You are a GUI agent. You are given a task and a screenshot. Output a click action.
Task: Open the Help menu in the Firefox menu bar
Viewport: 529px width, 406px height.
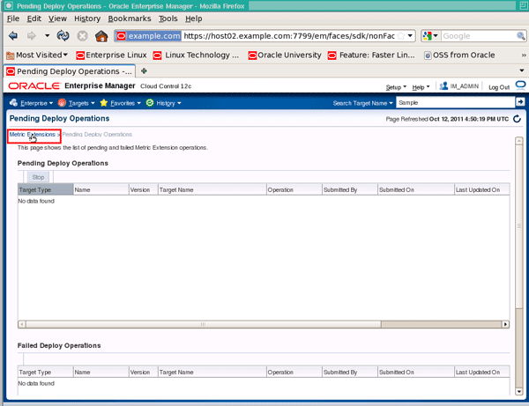(x=194, y=18)
